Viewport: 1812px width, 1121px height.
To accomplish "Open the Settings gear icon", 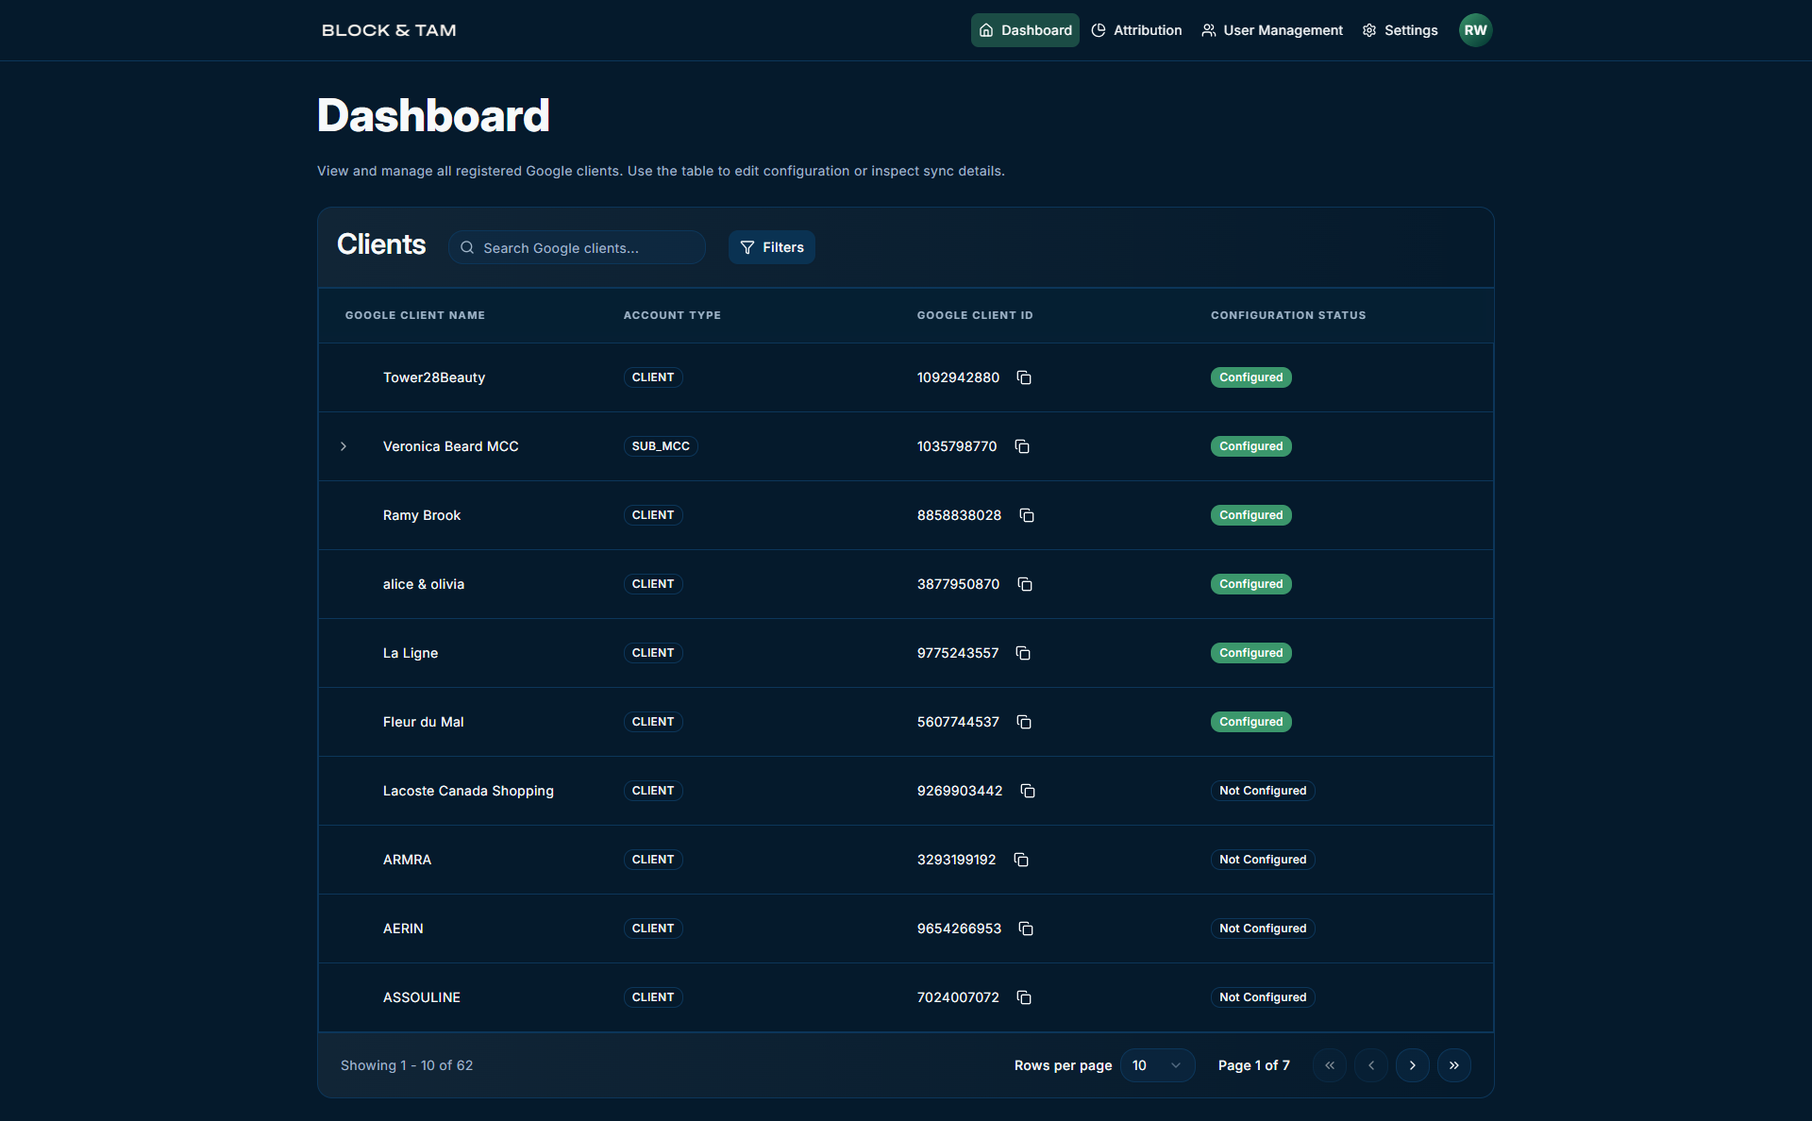I will [x=1368, y=29].
